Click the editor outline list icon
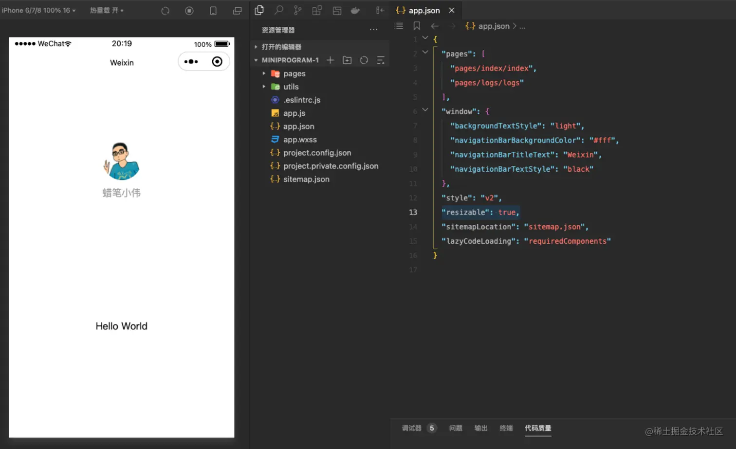The height and width of the screenshot is (449, 736). [x=399, y=26]
